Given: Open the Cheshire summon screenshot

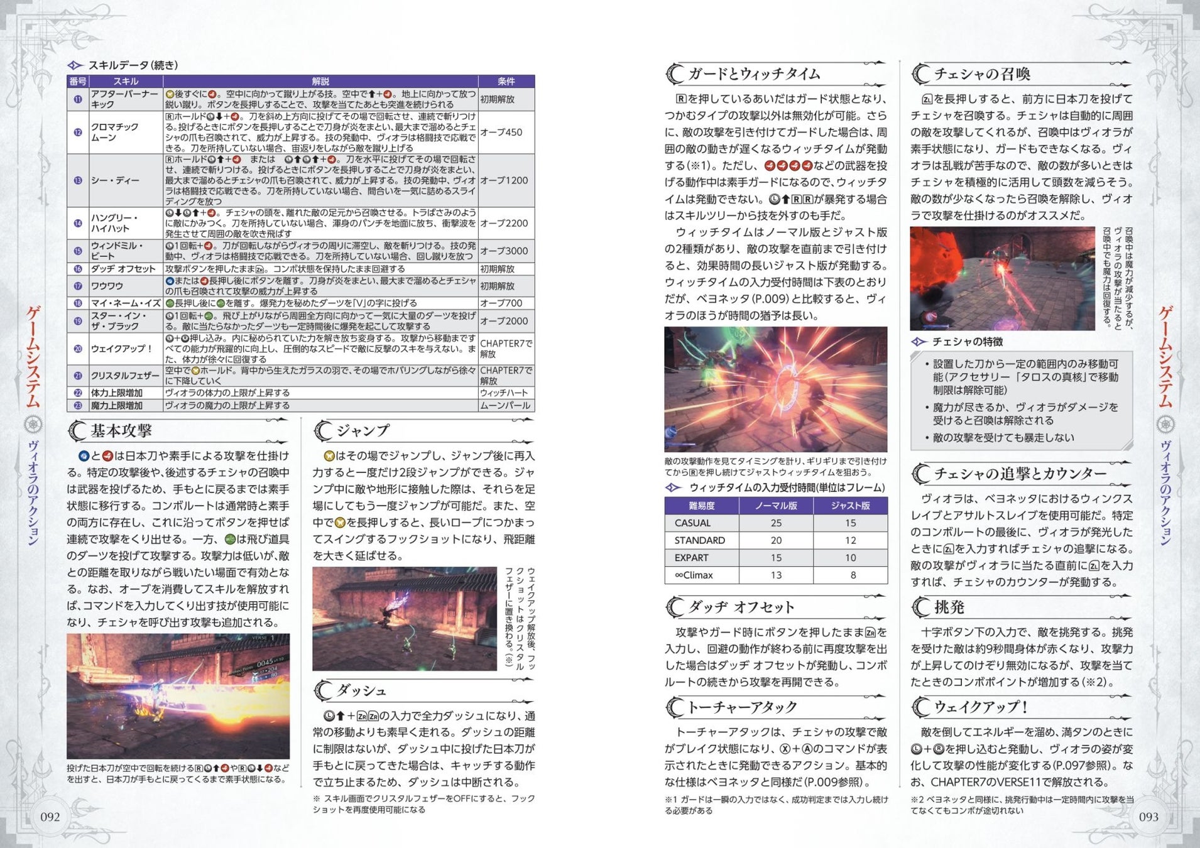Looking at the screenshot, I should pyautogui.click(x=1003, y=279).
